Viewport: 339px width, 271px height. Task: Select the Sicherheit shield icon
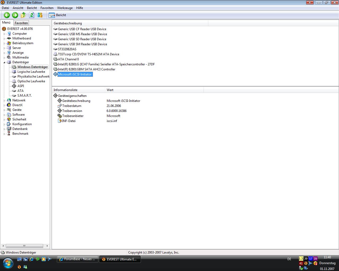pos(9,119)
